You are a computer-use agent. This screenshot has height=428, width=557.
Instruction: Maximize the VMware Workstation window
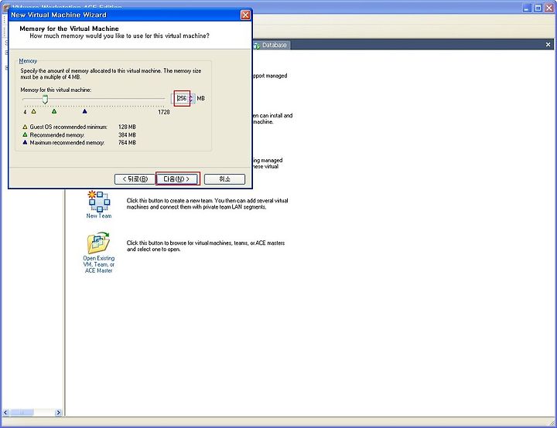point(538,8)
